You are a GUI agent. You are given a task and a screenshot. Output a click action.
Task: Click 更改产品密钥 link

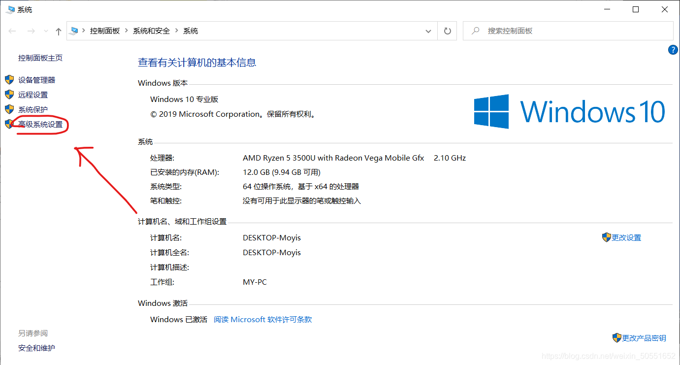[x=644, y=338]
